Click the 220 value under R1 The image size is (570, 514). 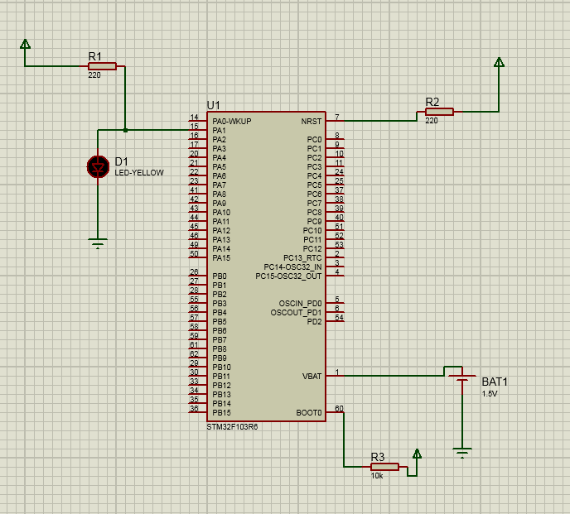(x=94, y=75)
